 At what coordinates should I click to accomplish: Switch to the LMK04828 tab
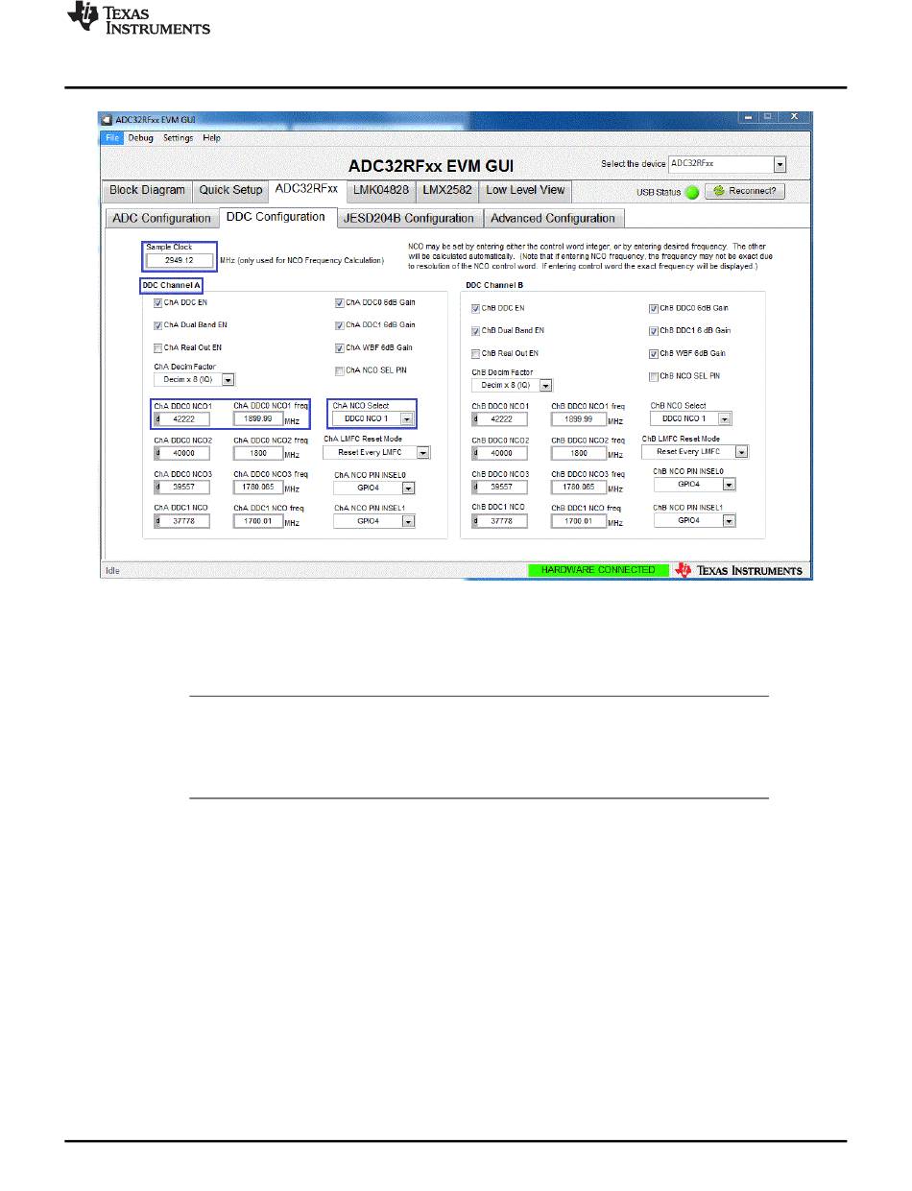click(381, 190)
